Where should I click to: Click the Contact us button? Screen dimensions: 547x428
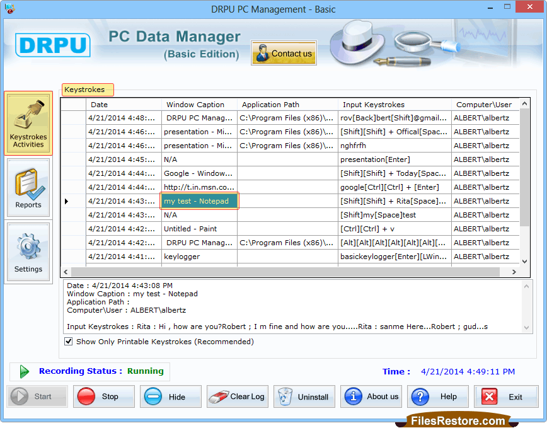click(x=284, y=53)
